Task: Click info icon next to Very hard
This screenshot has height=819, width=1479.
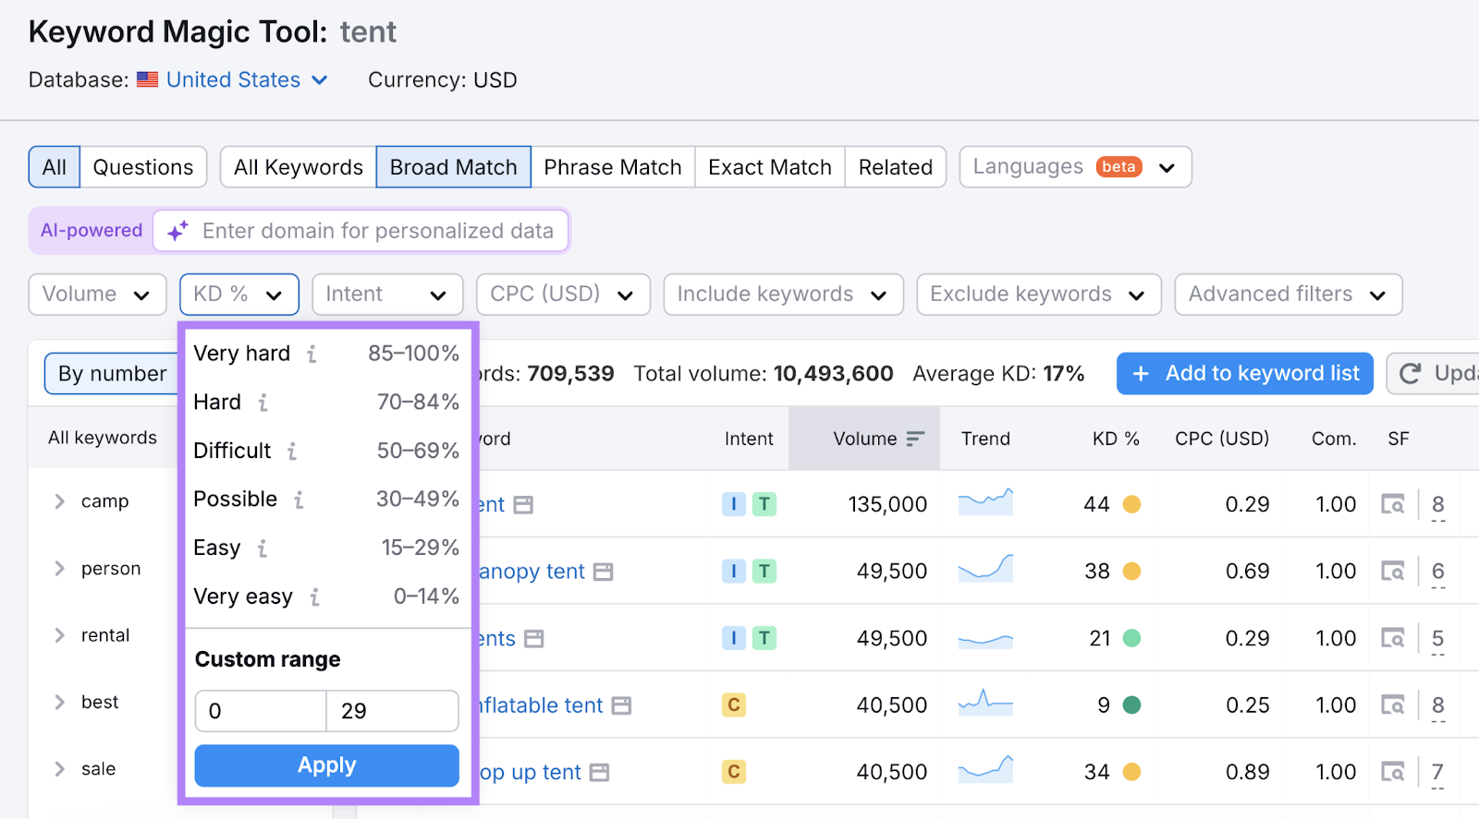Action: (x=312, y=355)
